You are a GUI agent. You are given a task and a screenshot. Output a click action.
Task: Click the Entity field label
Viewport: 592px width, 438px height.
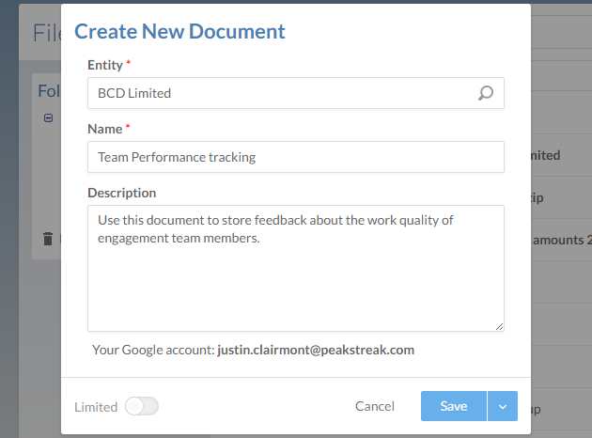coord(105,64)
